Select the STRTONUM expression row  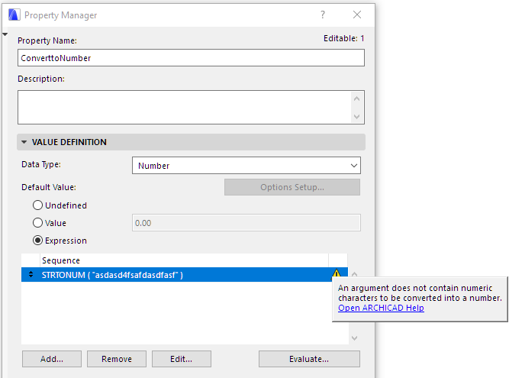click(x=185, y=275)
